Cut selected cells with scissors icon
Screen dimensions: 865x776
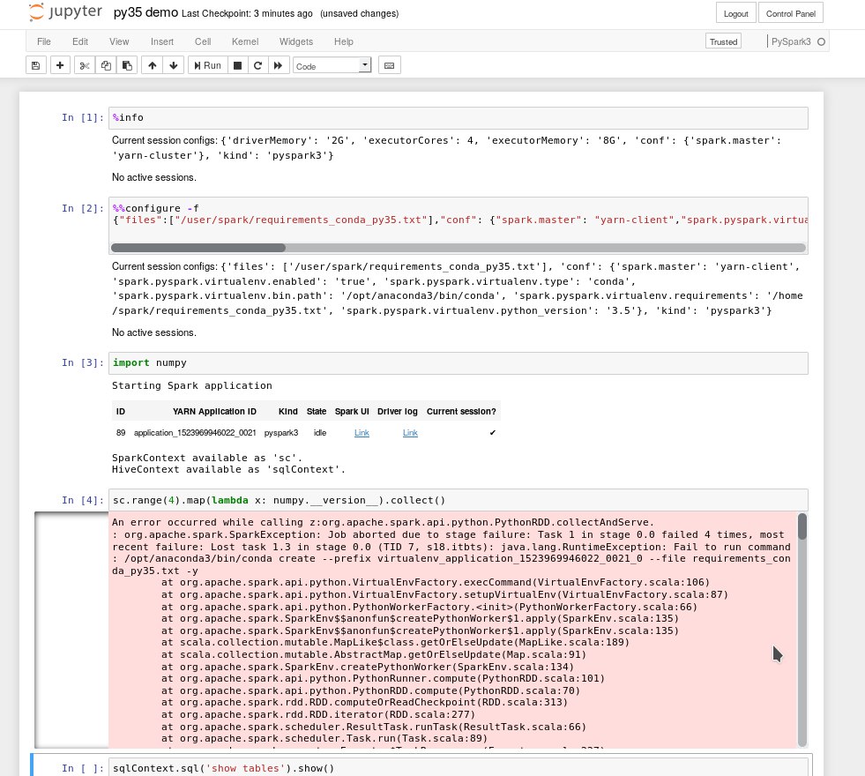coord(85,65)
